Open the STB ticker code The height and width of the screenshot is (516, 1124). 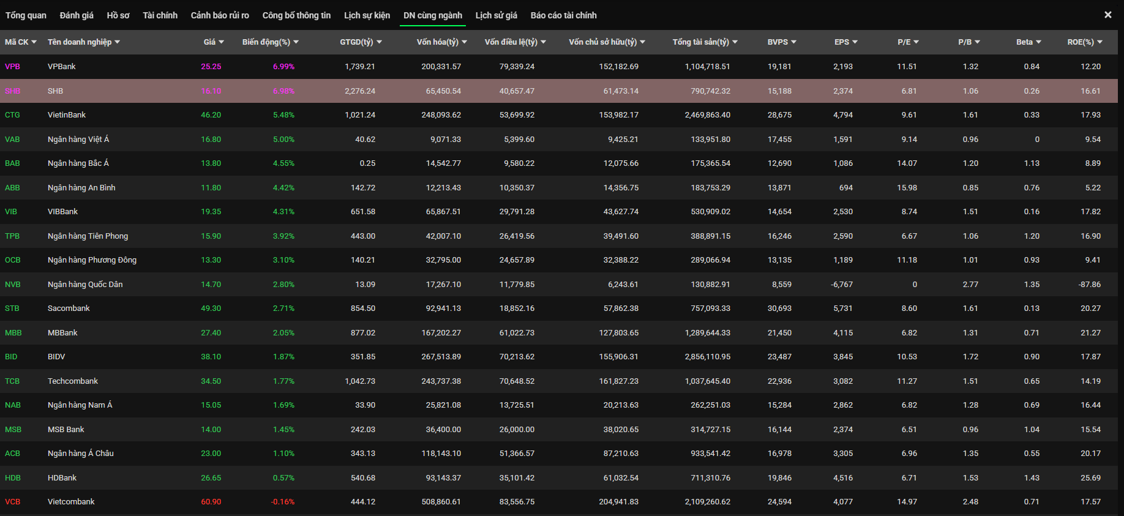12,308
